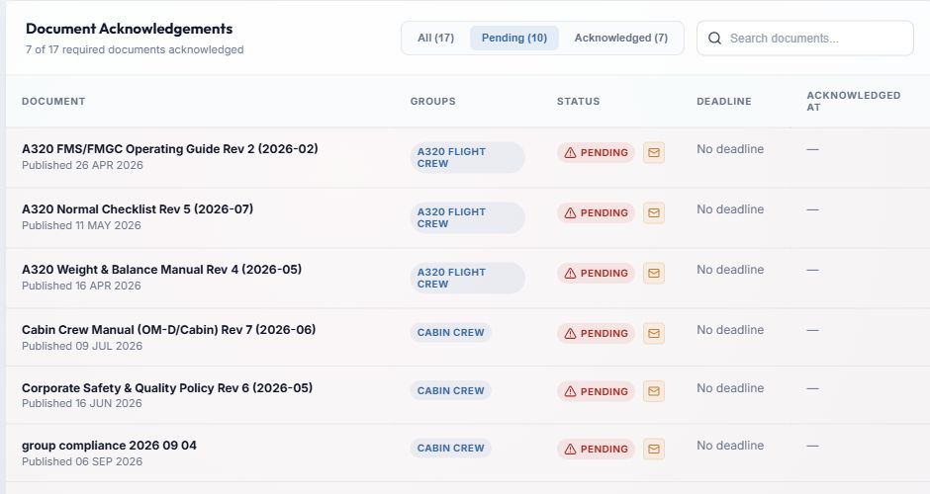Click Cabin Crew tag in Corporate Safety row
930x494 pixels.
(451, 391)
